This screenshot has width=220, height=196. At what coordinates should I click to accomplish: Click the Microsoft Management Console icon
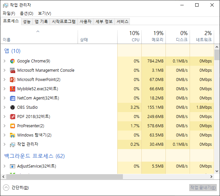(13, 70)
